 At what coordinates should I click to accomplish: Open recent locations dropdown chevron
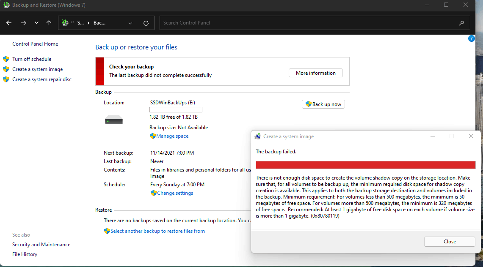click(x=36, y=23)
